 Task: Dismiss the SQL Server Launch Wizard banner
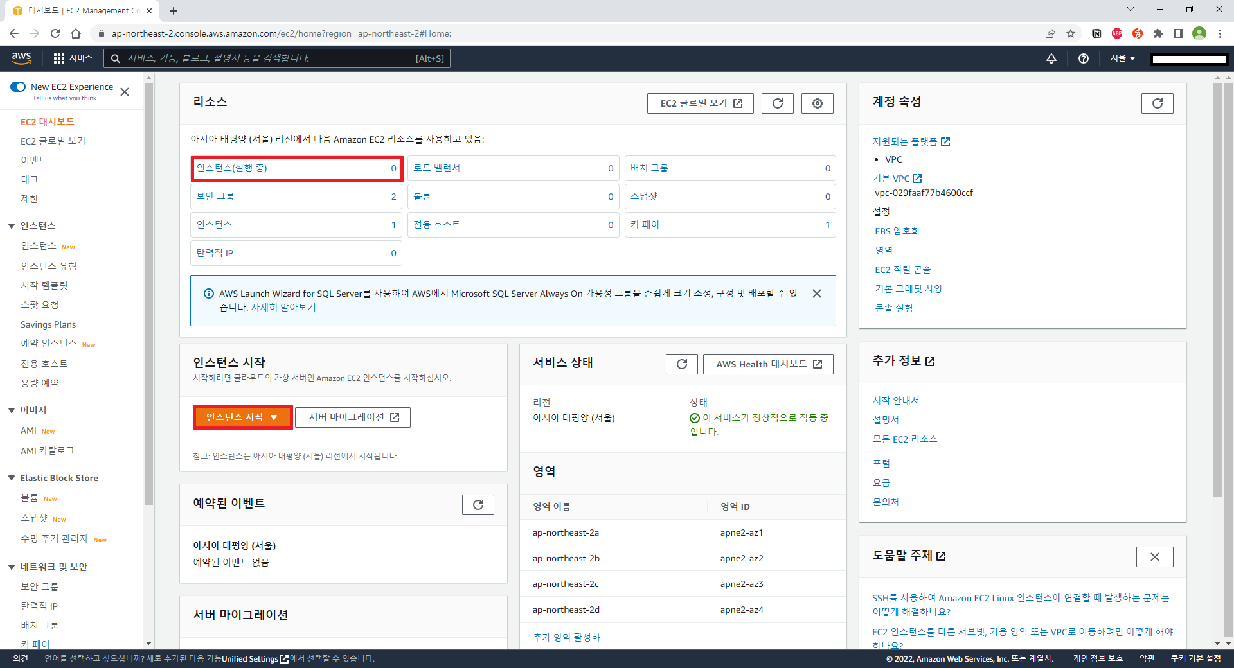pos(817,294)
